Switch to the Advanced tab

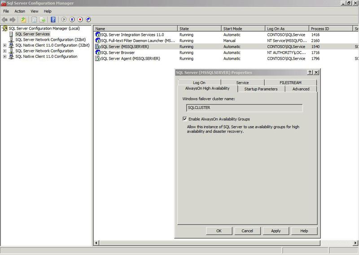[x=301, y=89]
